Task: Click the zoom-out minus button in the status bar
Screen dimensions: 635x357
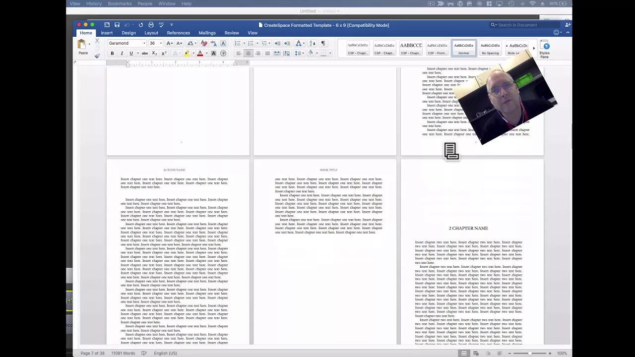Action: point(509,353)
